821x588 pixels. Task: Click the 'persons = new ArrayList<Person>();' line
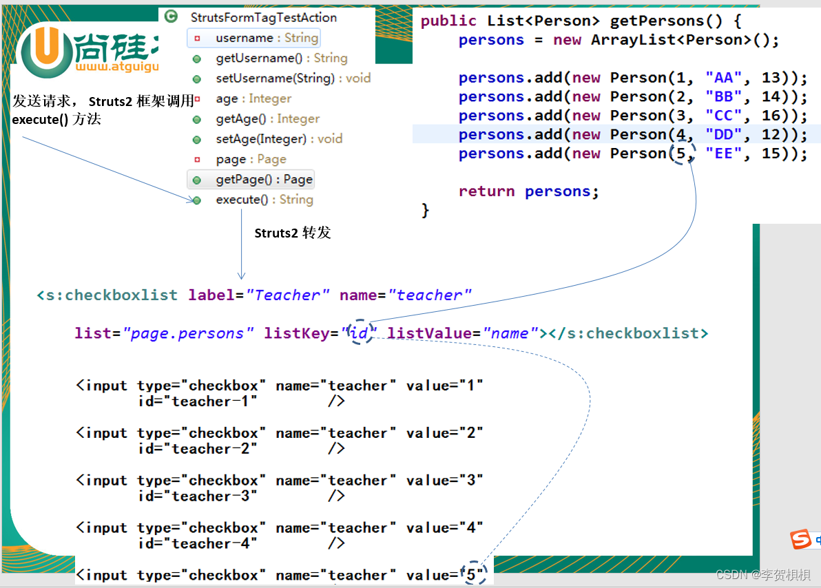(x=619, y=41)
